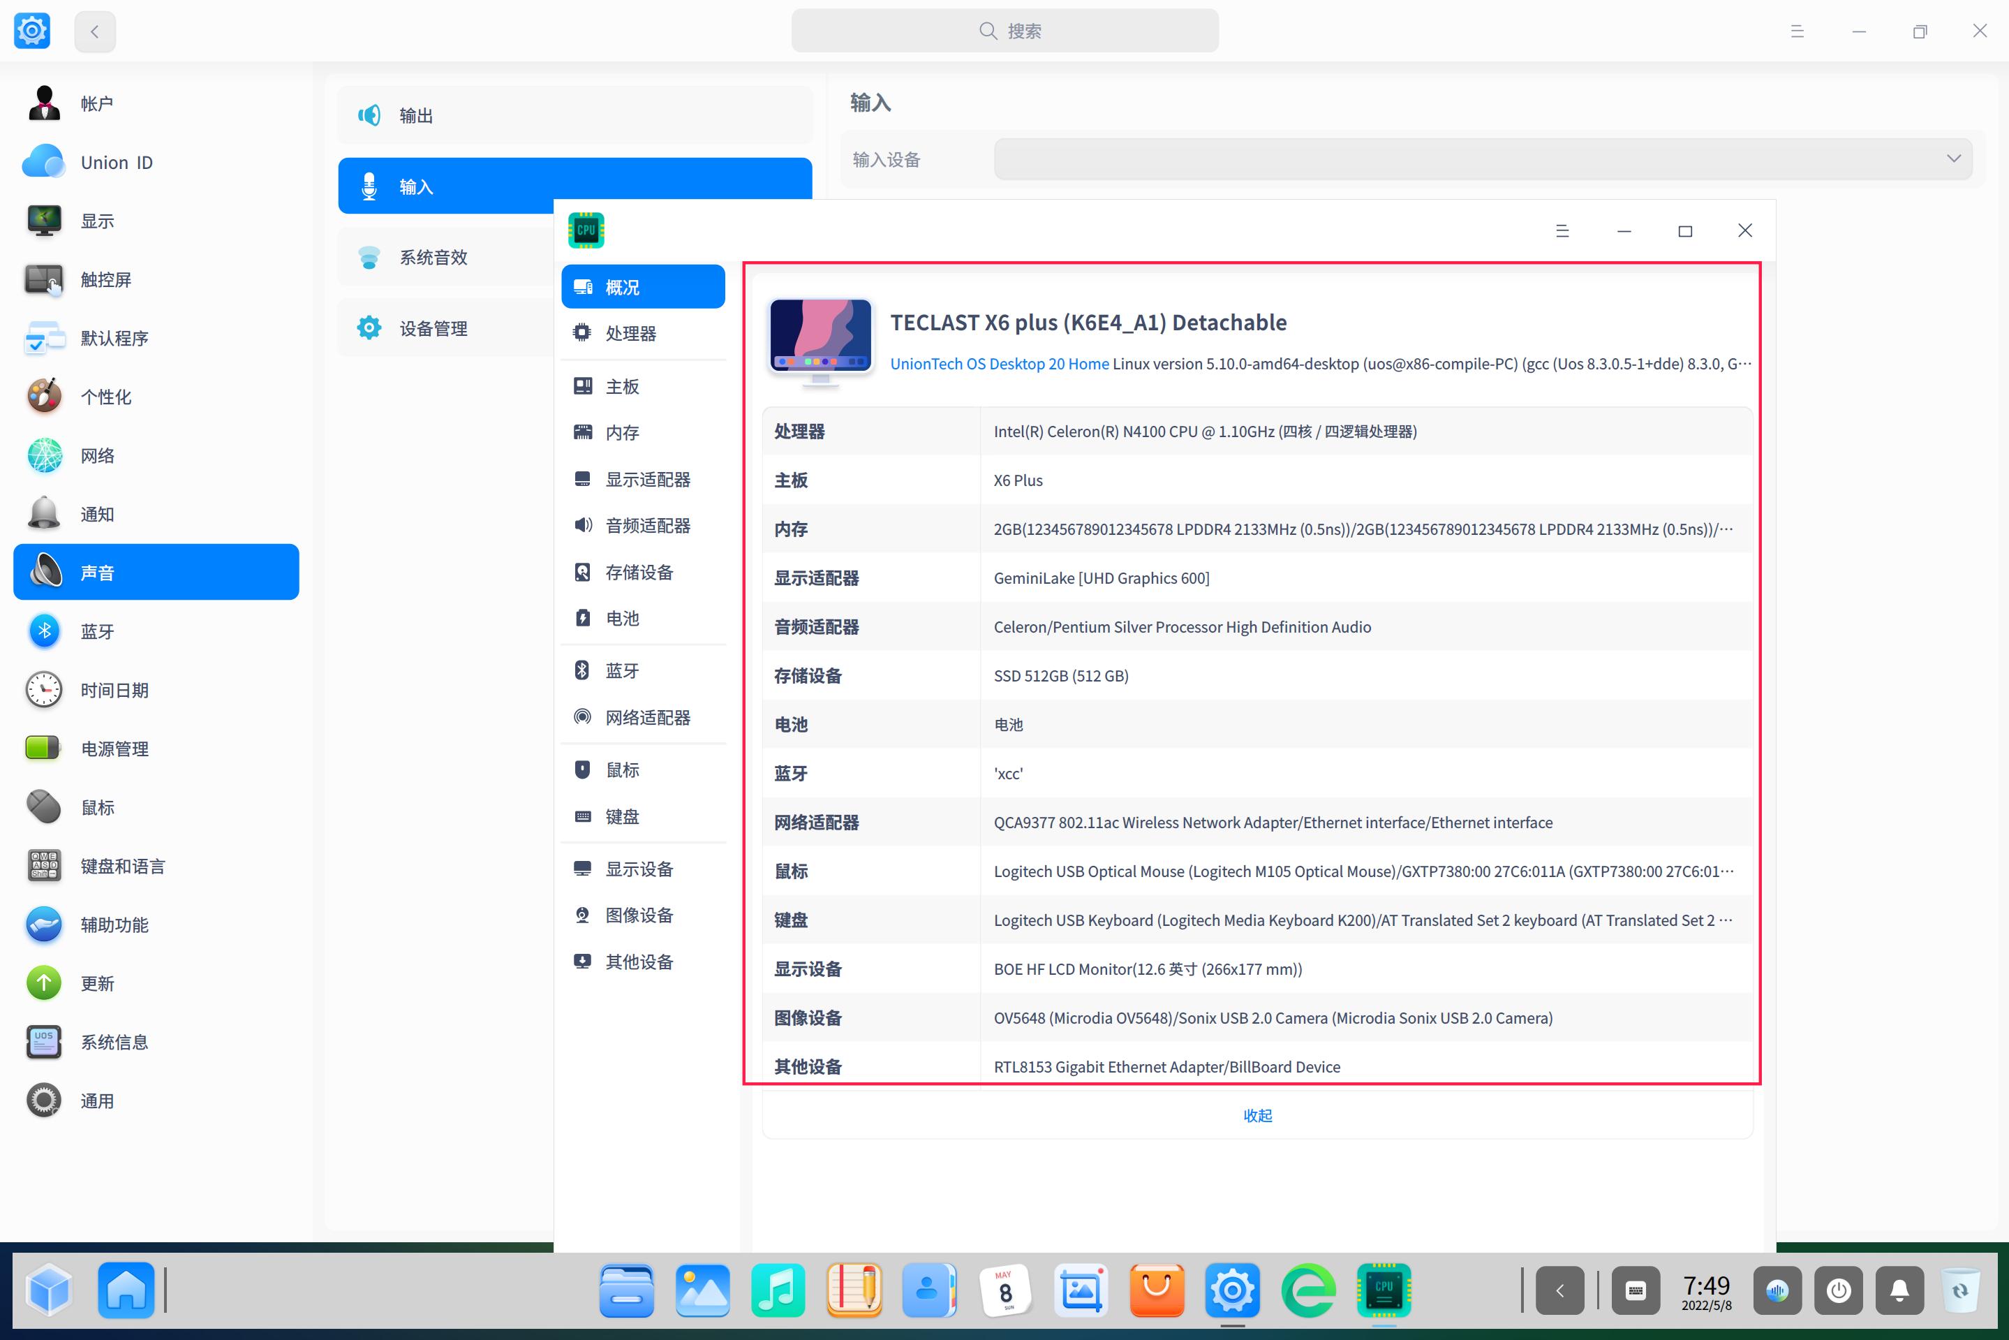Viewport: 2009px width, 1340px height.
Task: Open 电源管理 settings from the sidebar
Action: (x=114, y=749)
